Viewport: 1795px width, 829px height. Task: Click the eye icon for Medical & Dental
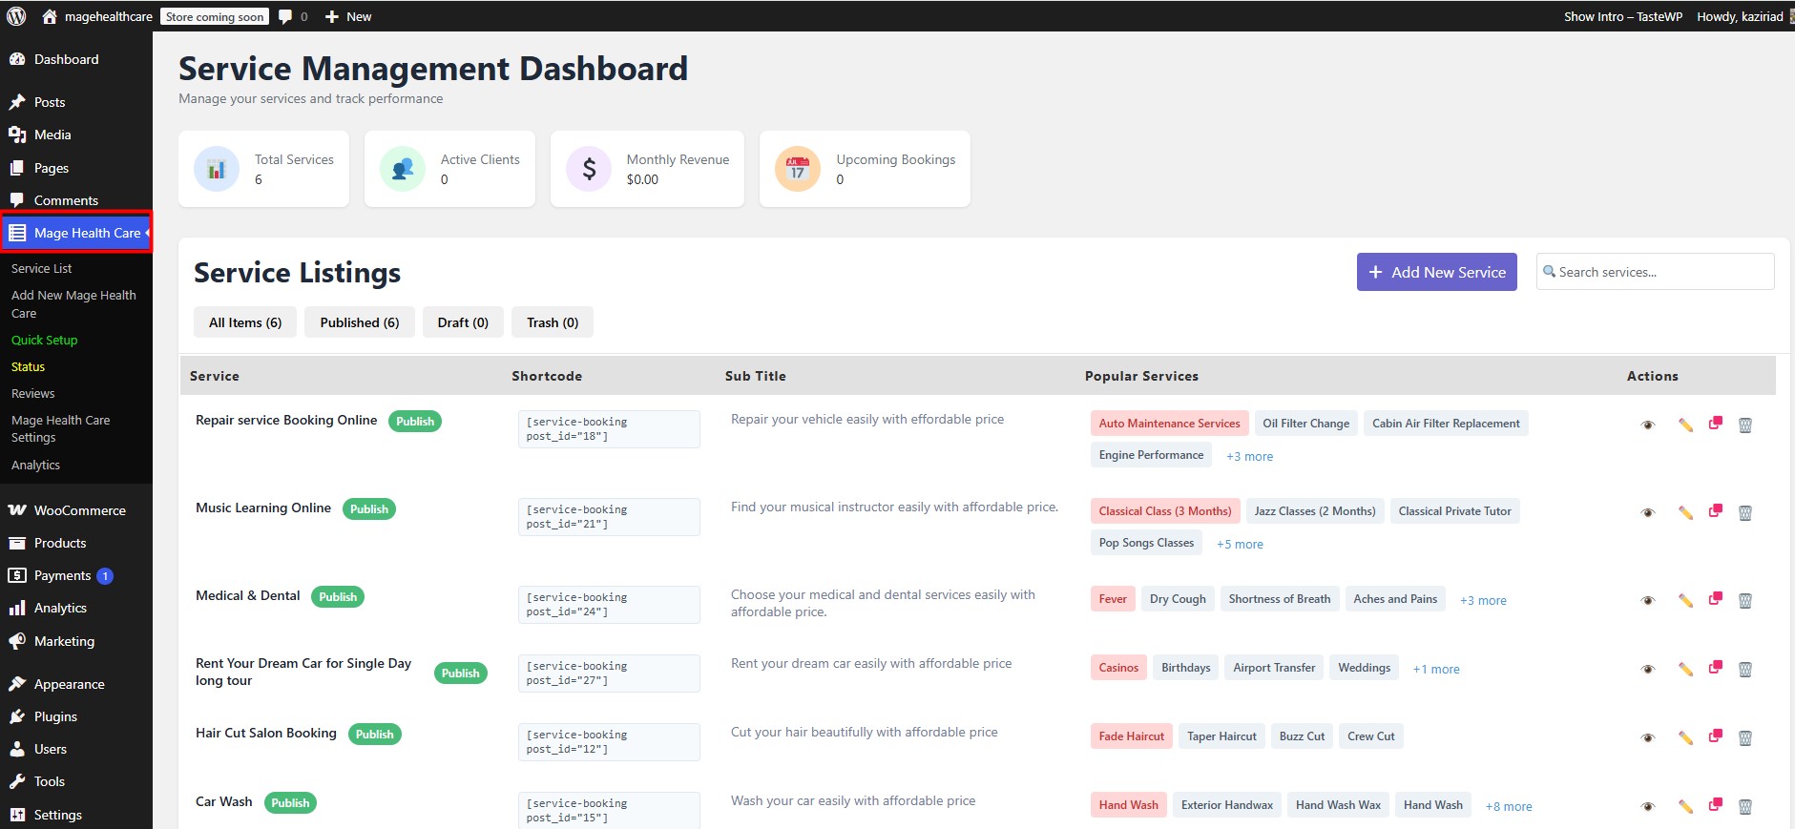1647,600
